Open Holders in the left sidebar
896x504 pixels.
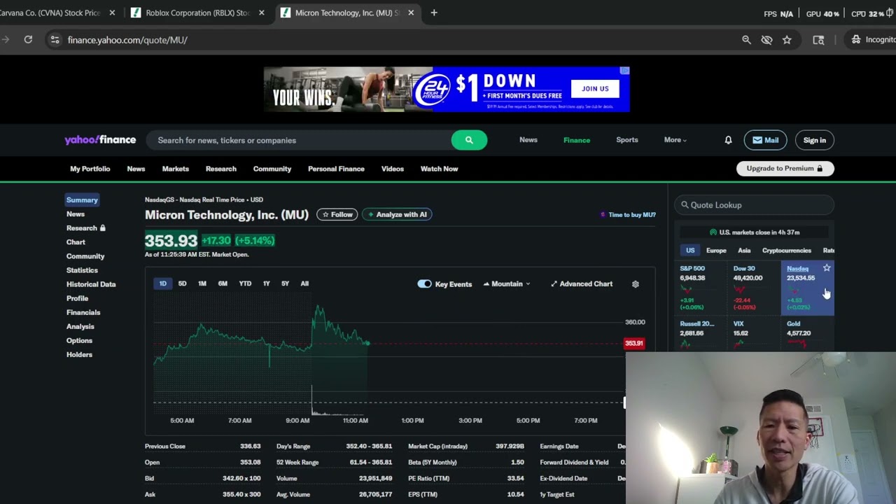79,354
